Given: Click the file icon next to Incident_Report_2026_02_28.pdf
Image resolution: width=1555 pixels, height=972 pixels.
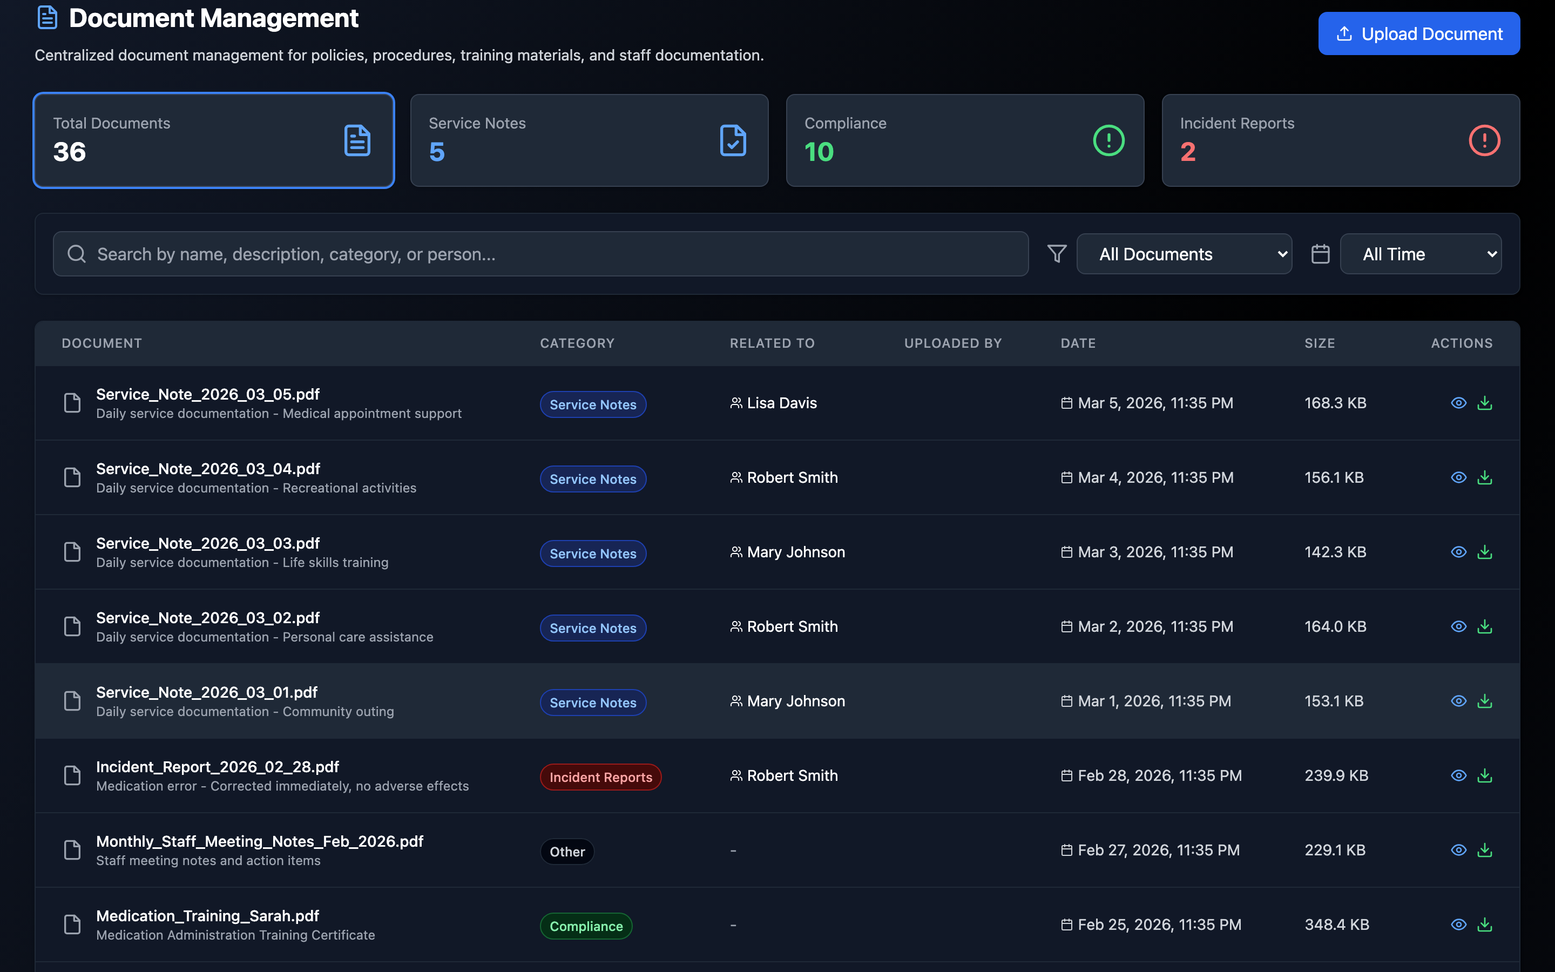Looking at the screenshot, I should (71, 775).
